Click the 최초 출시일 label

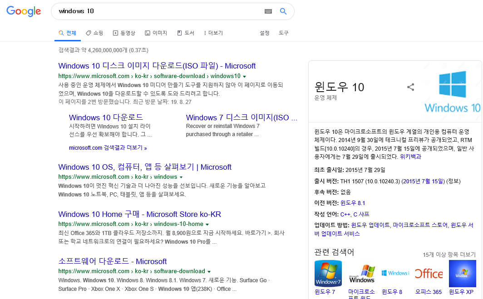coord(329,170)
